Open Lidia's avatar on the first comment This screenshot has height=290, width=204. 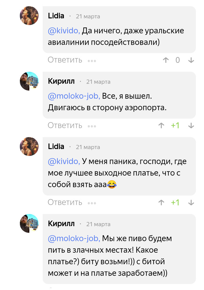pos(29,15)
